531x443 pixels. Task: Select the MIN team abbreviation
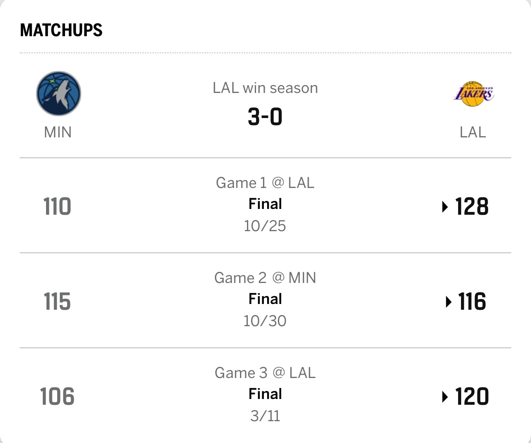pos(58,132)
